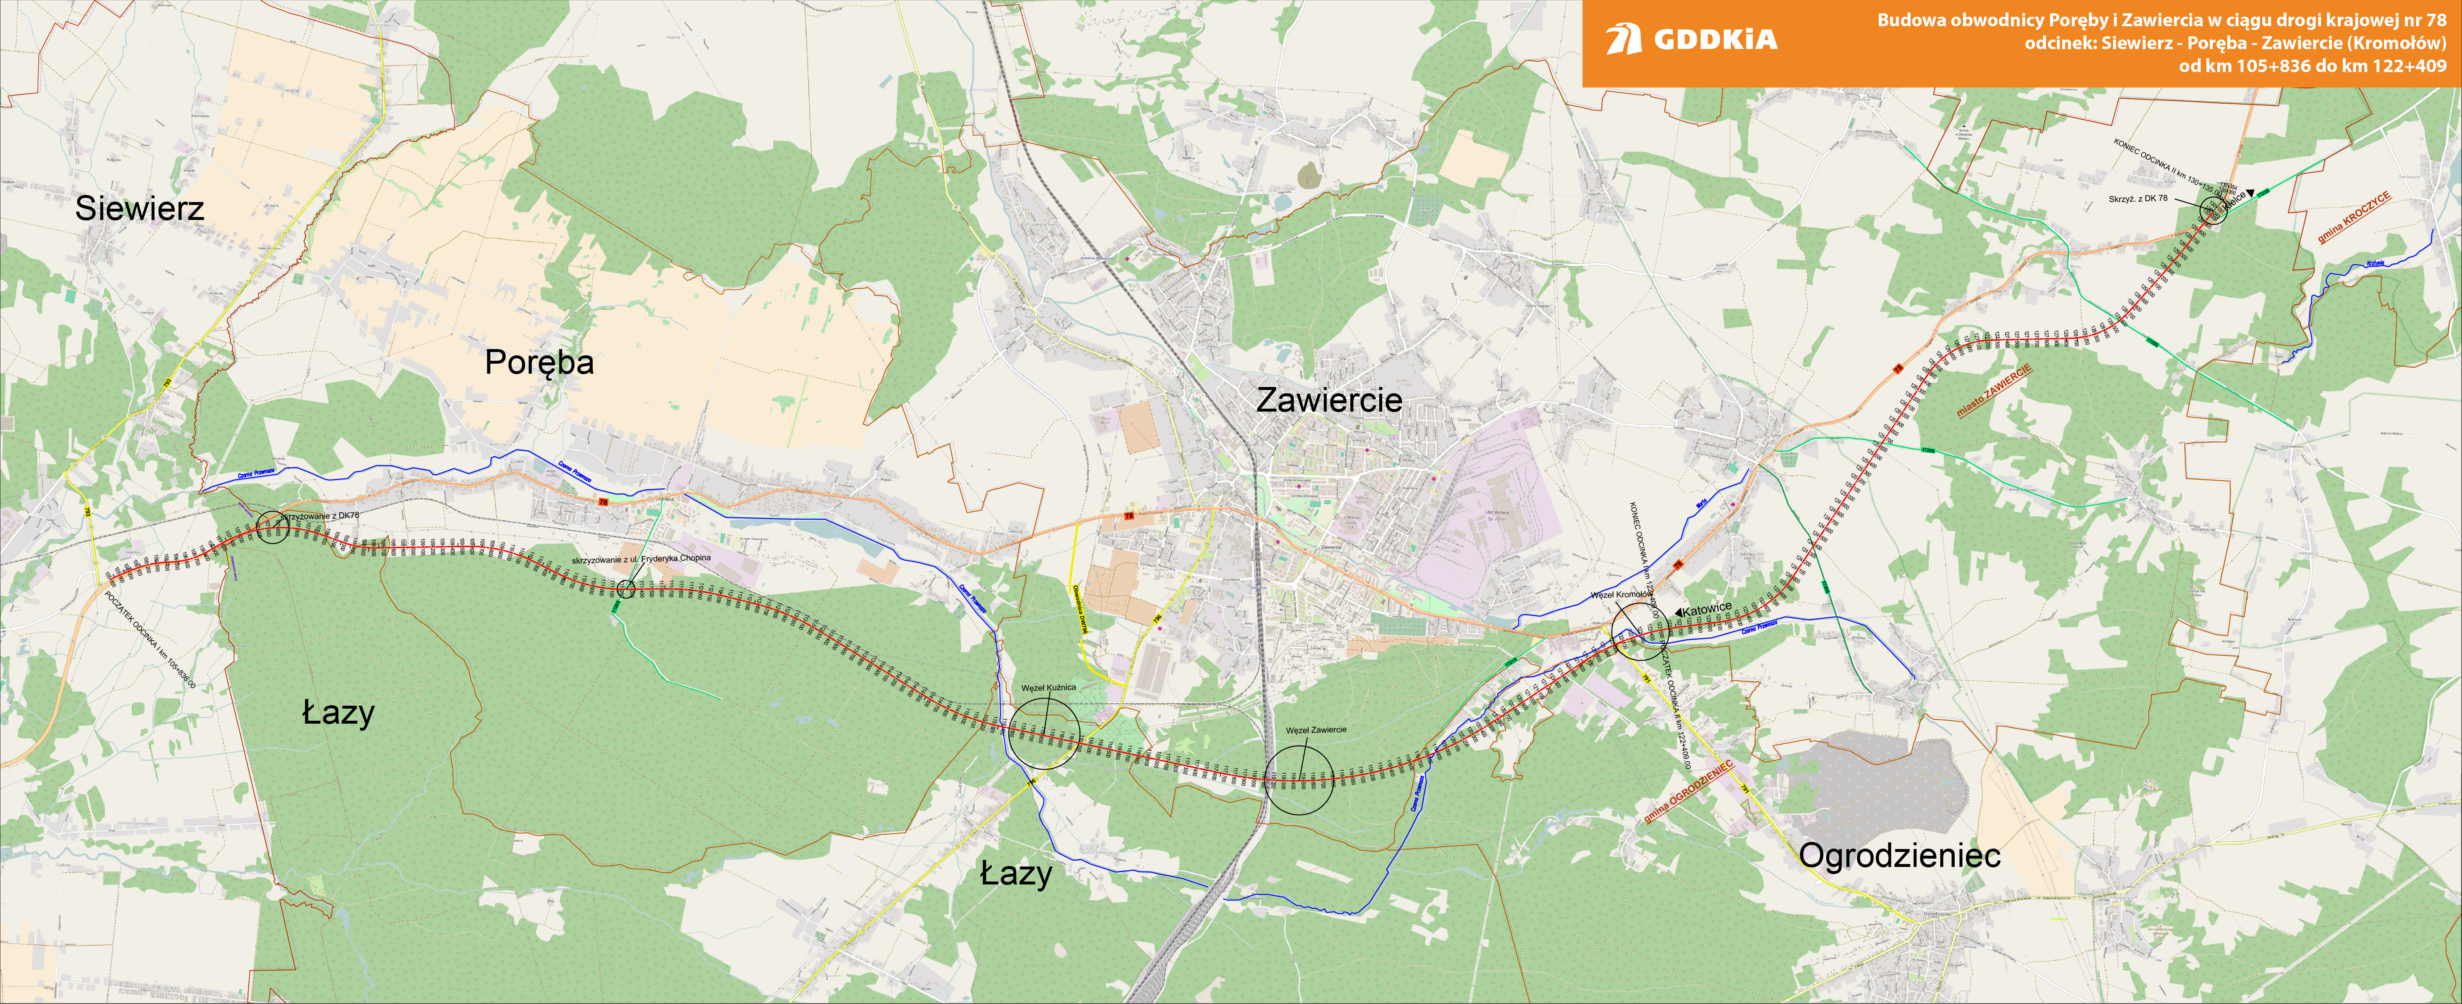Screen dimensions: 2462x1004
Task: Click the GDDKiA logo in the orange banner
Action: pos(1691,39)
